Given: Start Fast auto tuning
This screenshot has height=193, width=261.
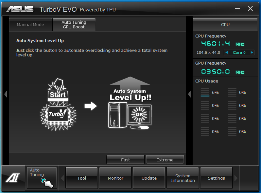Looking at the screenshot, I should pos(125,160).
